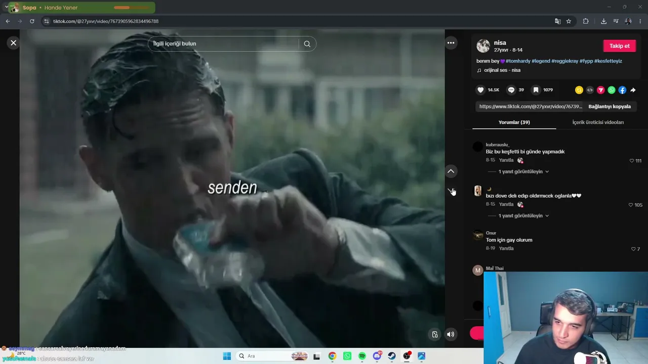Open the site information icon in address bar

[46, 21]
